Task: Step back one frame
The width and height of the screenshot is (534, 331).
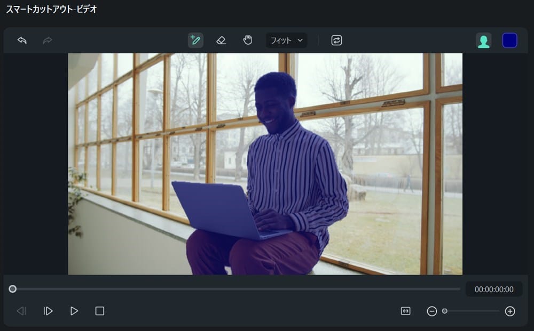Action: pyautogui.click(x=21, y=310)
